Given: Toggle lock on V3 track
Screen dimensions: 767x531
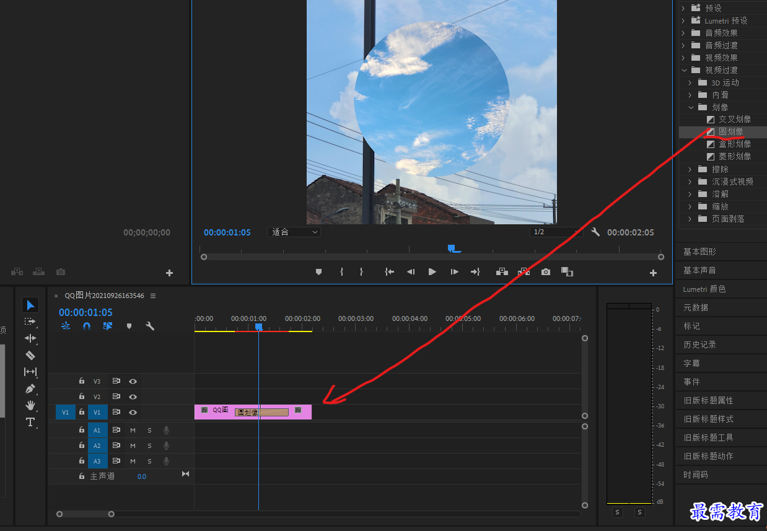Looking at the screenshot, I should tap(81, 381).
